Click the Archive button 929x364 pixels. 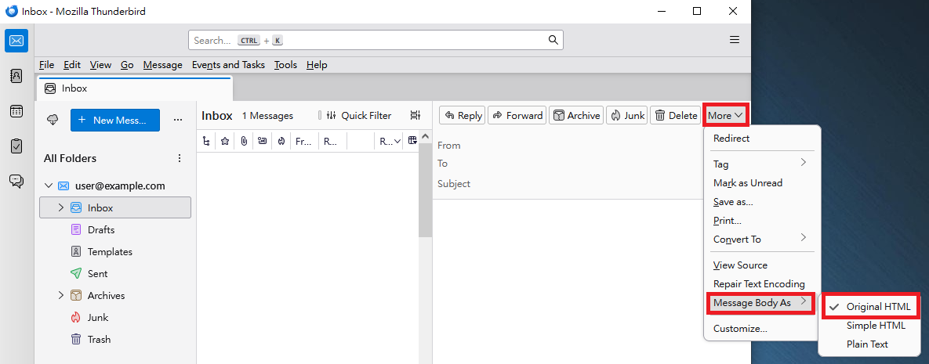coord(576,115)
